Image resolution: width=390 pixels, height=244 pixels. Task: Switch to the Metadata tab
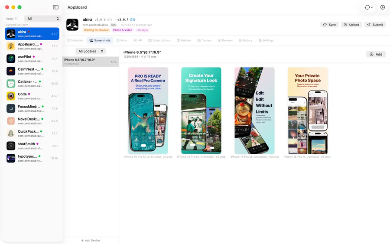coord(75,40)
